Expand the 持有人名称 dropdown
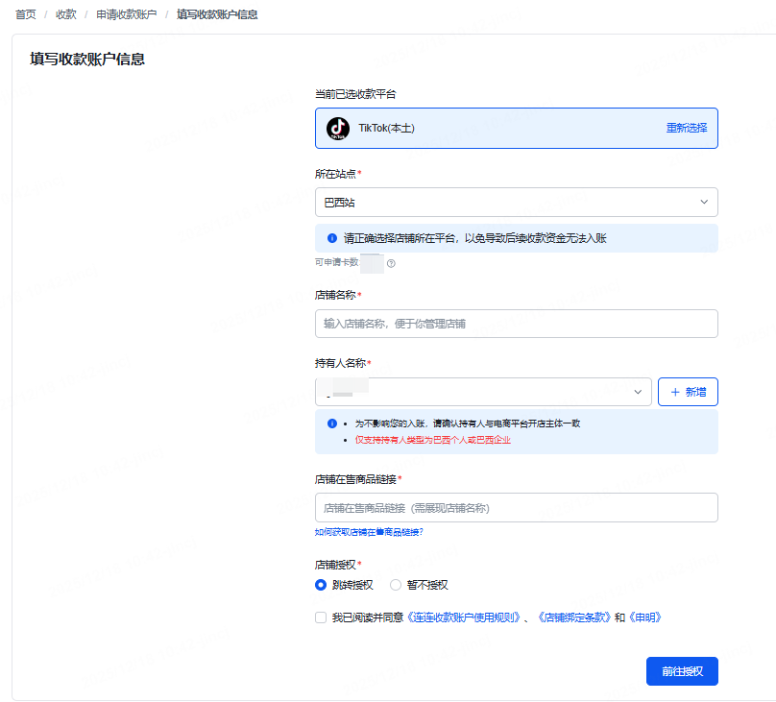This screenshot has height=702, width=776. point(483,392)
